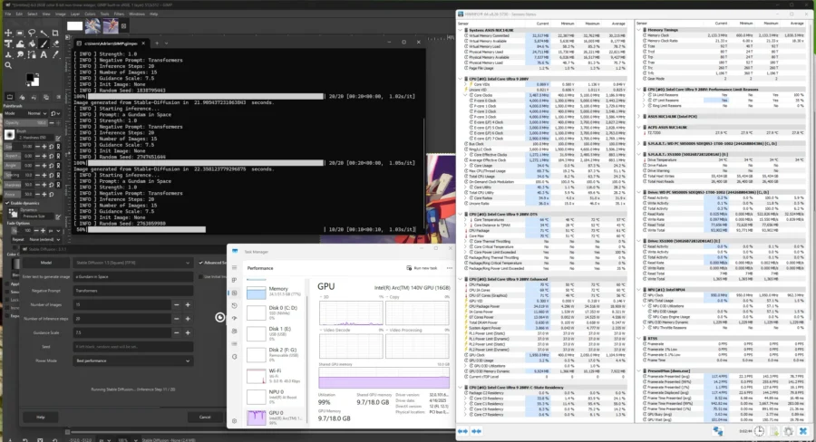
Task: Increase Number of Images with plus button
Action: (x=188, y=304)
